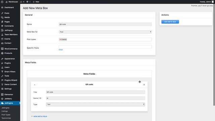The image size is (215, 121).
Task: Click the Add Meta Box button
Action: [x=170, y=22]
